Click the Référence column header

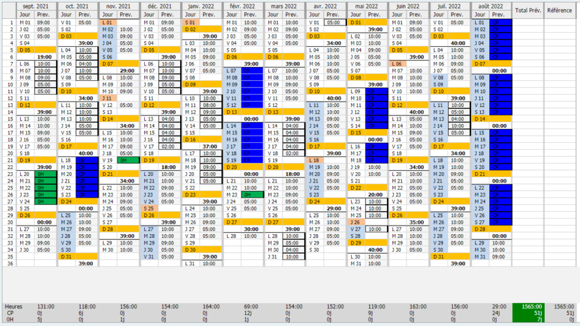(x=560, y=10)
